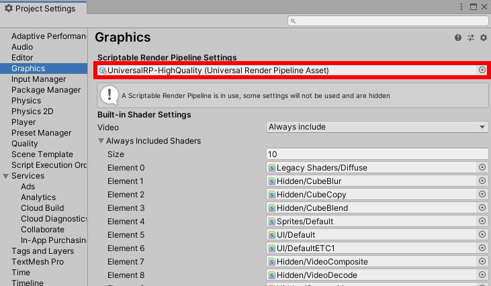Click the UniversalRP-HighQuality pipeline asset field
This screenshot has height=286, width=491.
[292, 70]
